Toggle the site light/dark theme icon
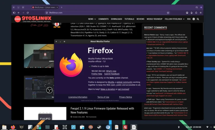 pos(193,19)
